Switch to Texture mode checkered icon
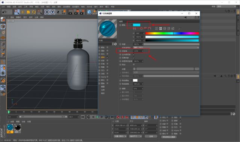This screenshot has width=240, height=142. click(3, 32)
